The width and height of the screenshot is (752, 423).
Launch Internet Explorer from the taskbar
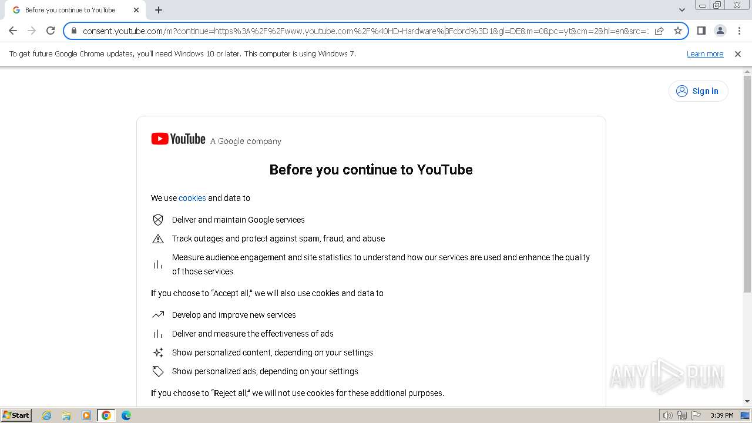[47, 415]
